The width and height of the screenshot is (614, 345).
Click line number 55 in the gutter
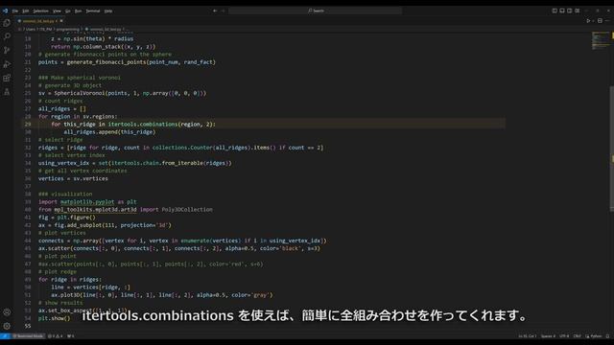[28, 326]
